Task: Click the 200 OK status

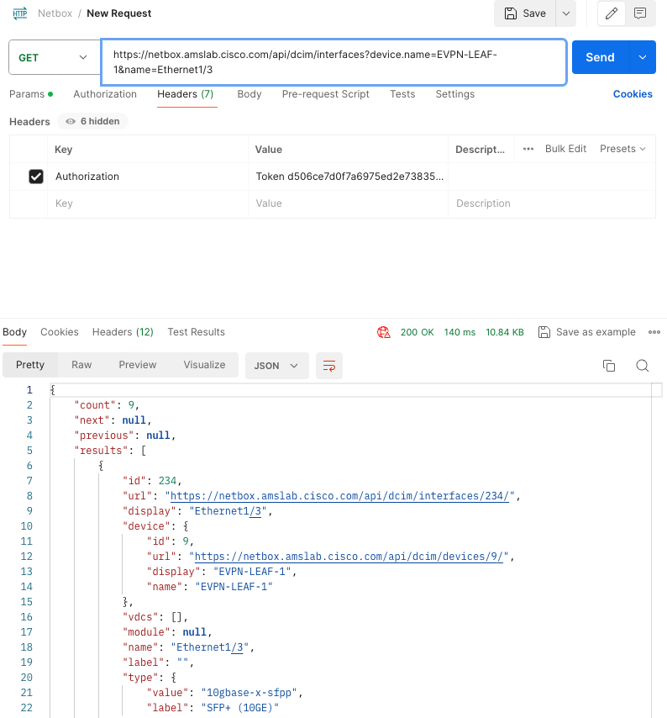Action: tap(417, 332)
